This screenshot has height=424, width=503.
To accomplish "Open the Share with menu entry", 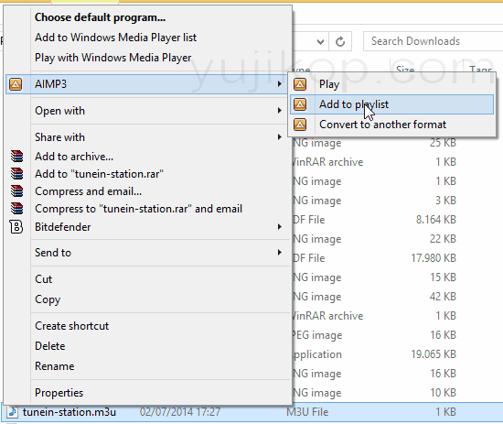I will click(x=146, y=137).
